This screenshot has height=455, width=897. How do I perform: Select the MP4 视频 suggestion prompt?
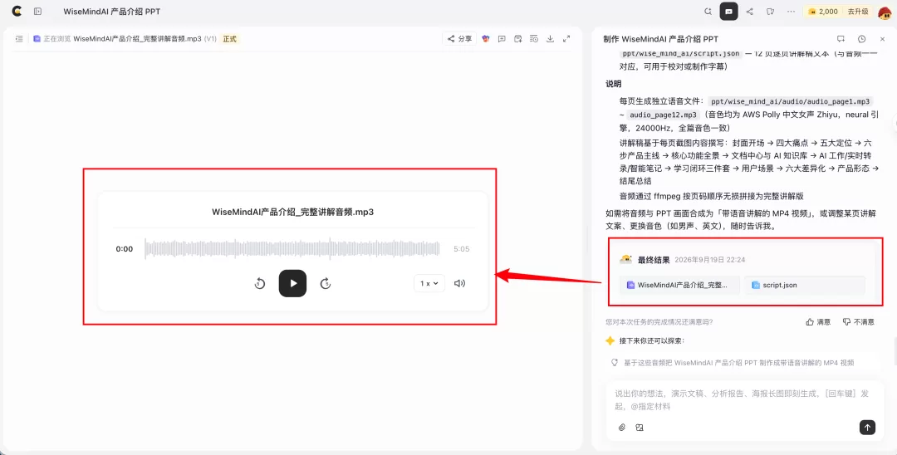point(738,362)
